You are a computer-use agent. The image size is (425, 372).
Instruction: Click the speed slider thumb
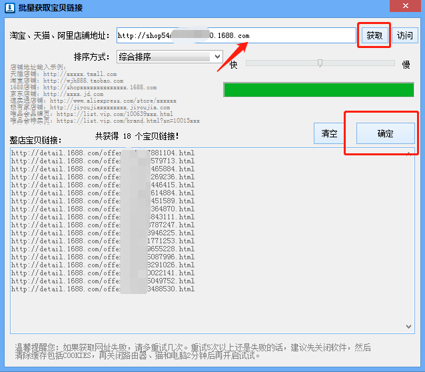pos(320,63)
